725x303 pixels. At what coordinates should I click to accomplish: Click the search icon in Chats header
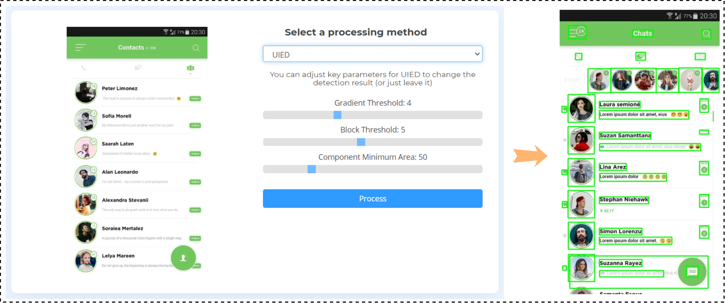click(706, 34)
